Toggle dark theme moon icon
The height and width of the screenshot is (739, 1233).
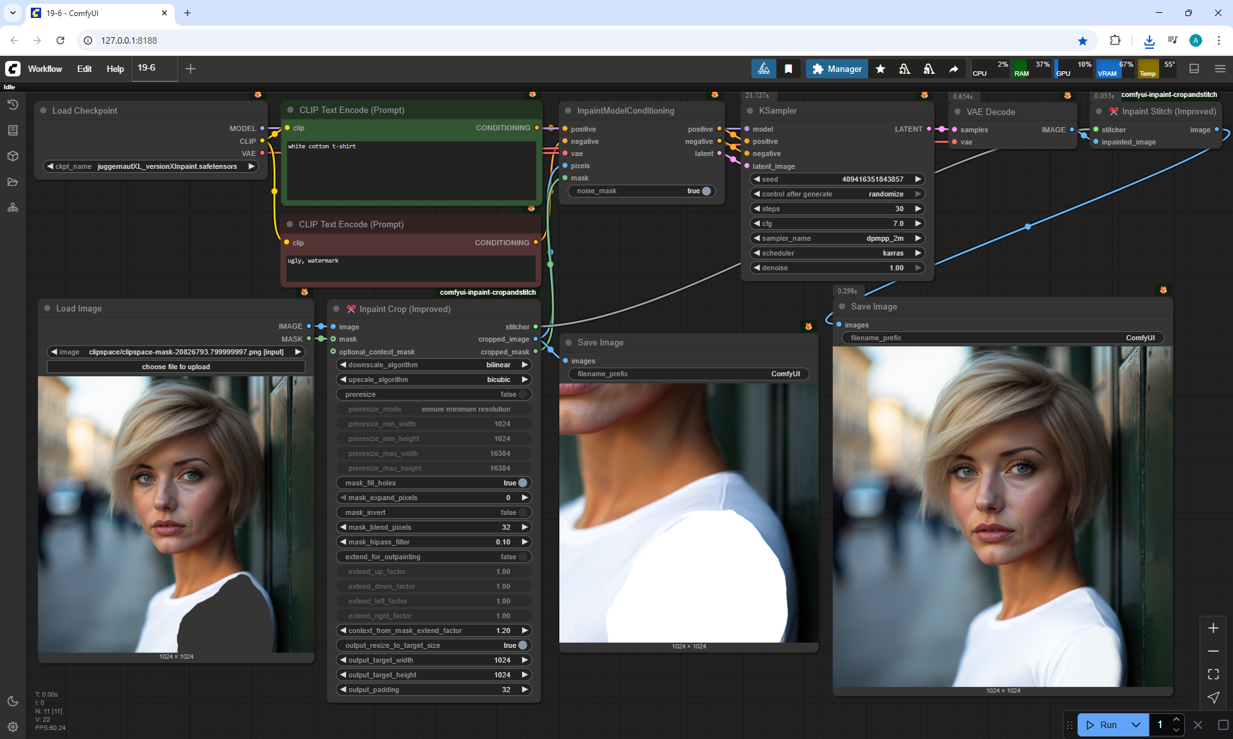coord(13,701)
